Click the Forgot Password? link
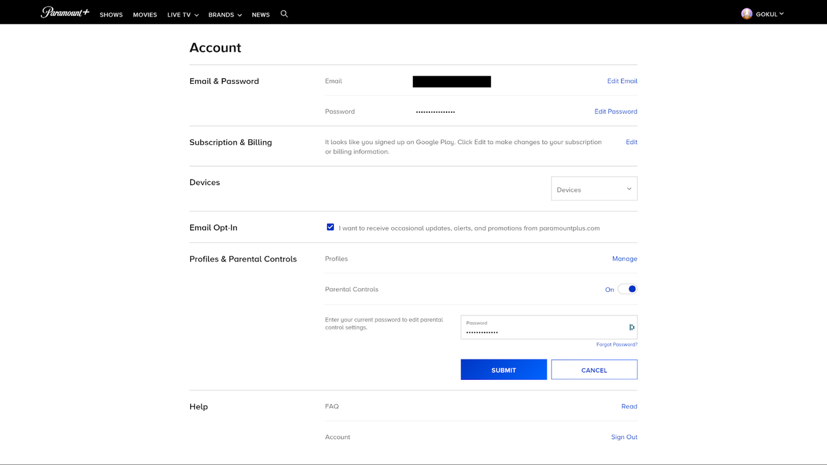 coord(617,344)
